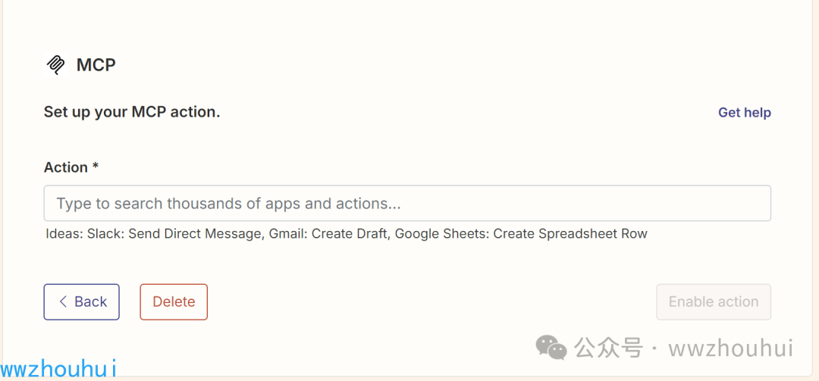819x381 pixels.
Task: Go back using the Back button
Action: click(81, 301)
